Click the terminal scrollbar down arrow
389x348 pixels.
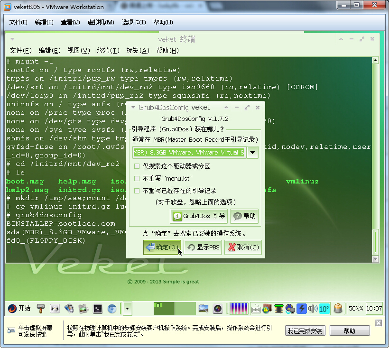click(375, 259)
